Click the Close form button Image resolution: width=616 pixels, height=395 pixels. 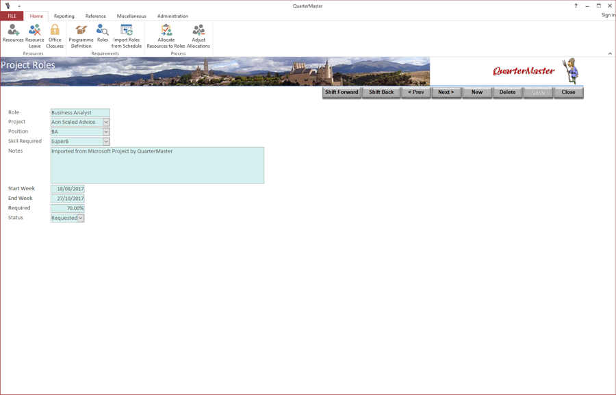568,92
